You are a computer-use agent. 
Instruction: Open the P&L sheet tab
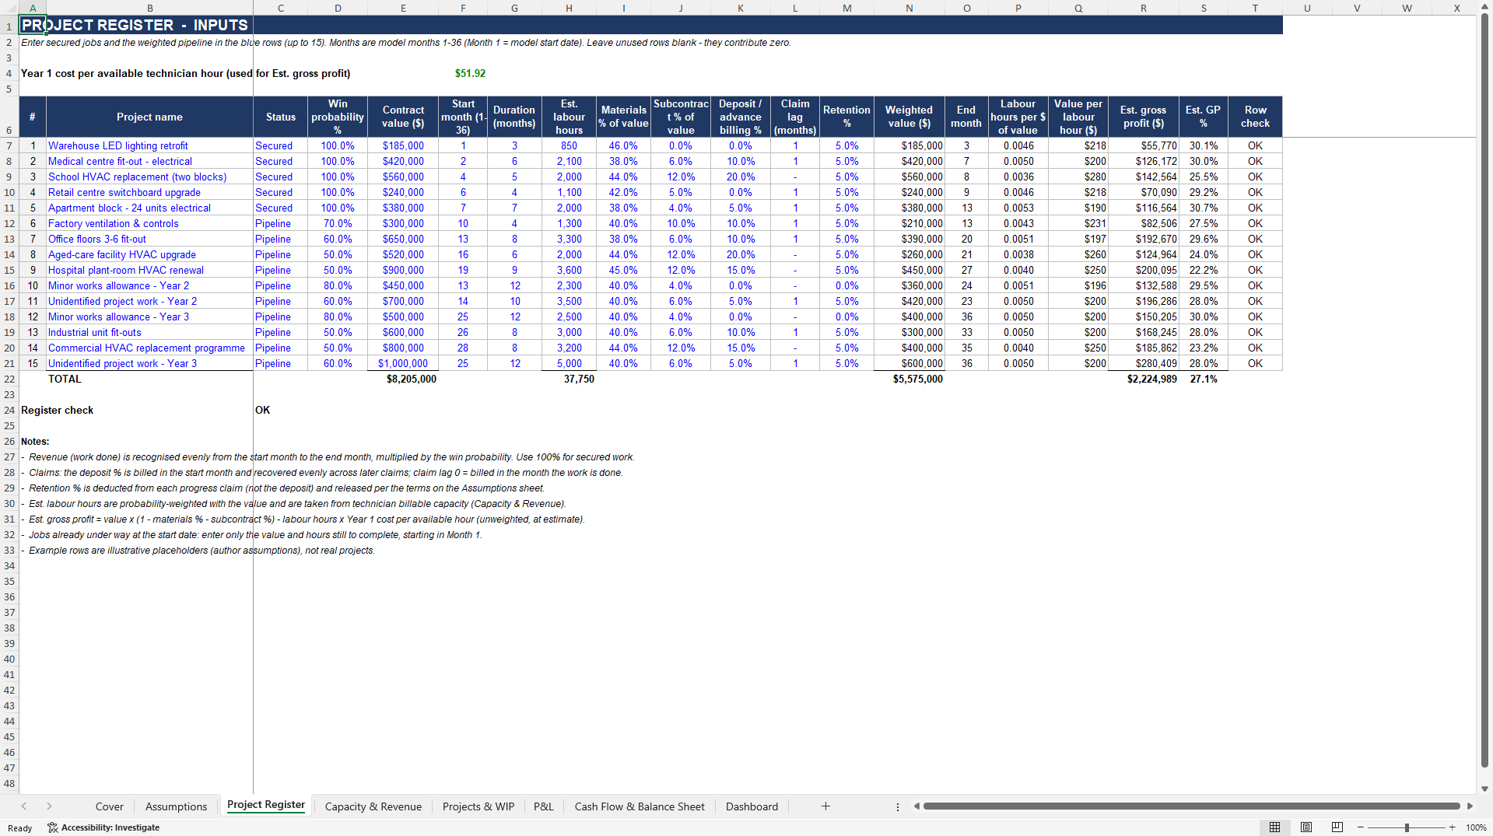[544, 806]
